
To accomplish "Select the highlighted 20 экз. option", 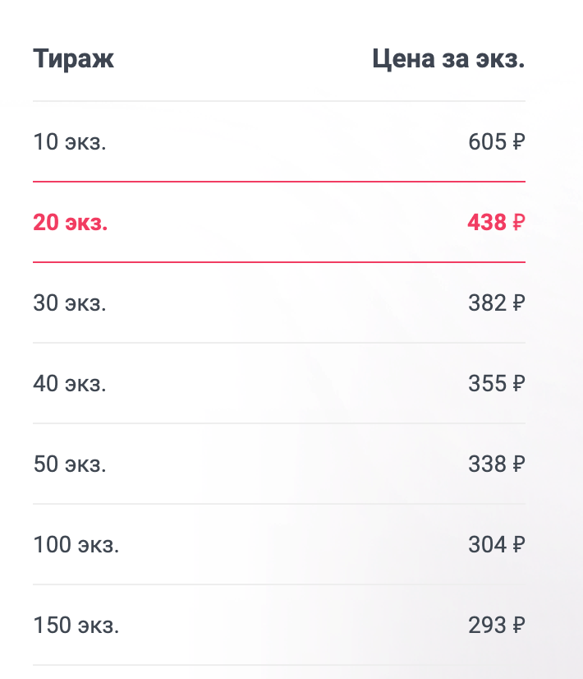I will pyautogui.click(x=70, y=223).
